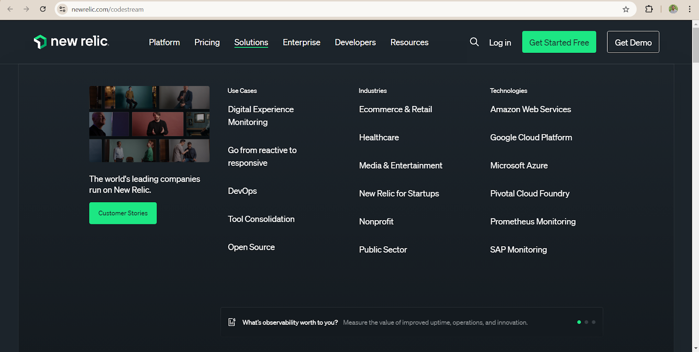
Task: Open "What's observability worth to you?" banner
Action: (x=412, y=322)
